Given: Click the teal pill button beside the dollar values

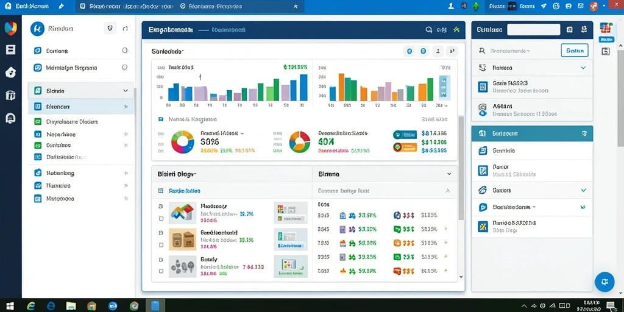Looking at the screenshot, I should click(x=405, y=135).
